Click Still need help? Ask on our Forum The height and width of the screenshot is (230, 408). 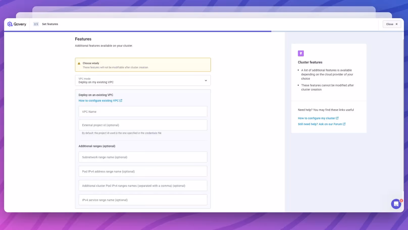point(320,124)
